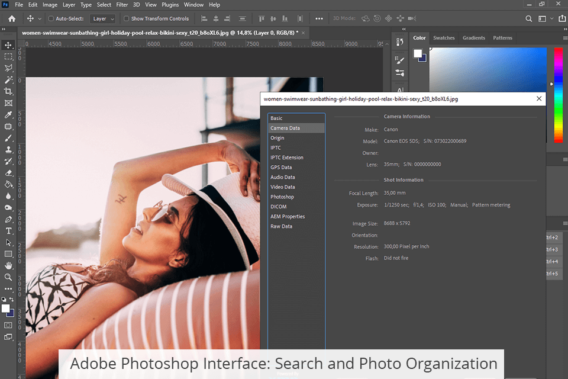
Task: Open the Layer auto-select dropdown
Action: (103, 18)
